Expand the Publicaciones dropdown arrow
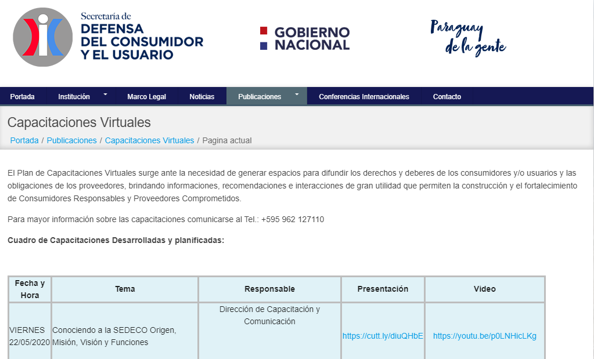This screenshot has height=359, width=594. click(297, 94)
